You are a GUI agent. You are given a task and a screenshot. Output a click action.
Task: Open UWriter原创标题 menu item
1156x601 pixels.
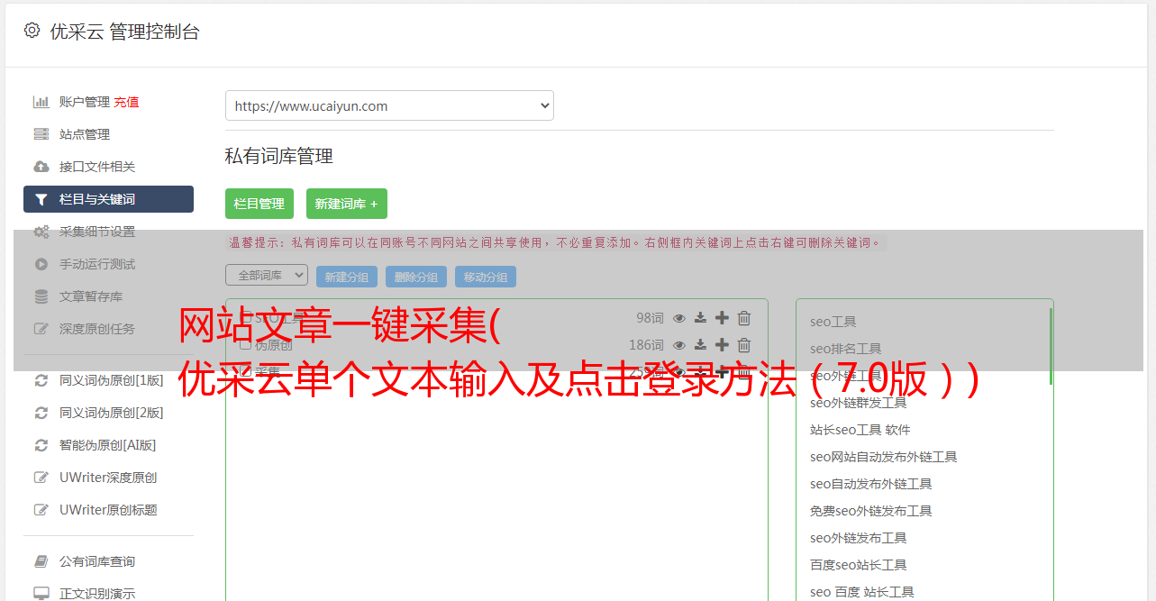click(108, 510)
